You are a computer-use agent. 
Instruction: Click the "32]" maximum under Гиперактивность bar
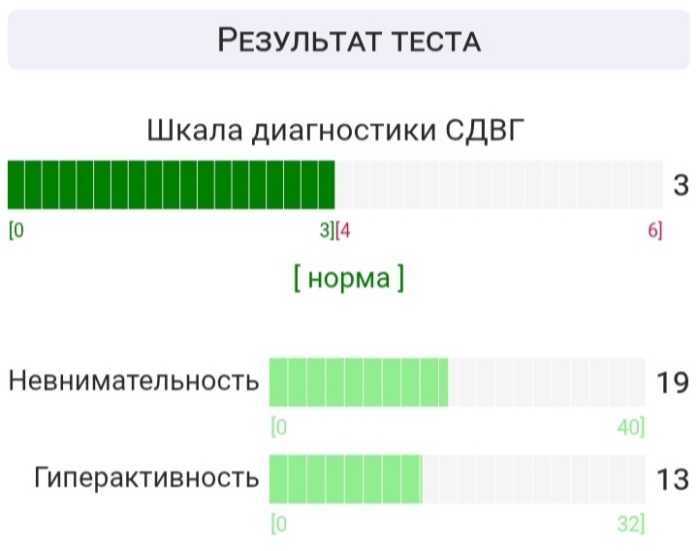click(x=631, y=524)
